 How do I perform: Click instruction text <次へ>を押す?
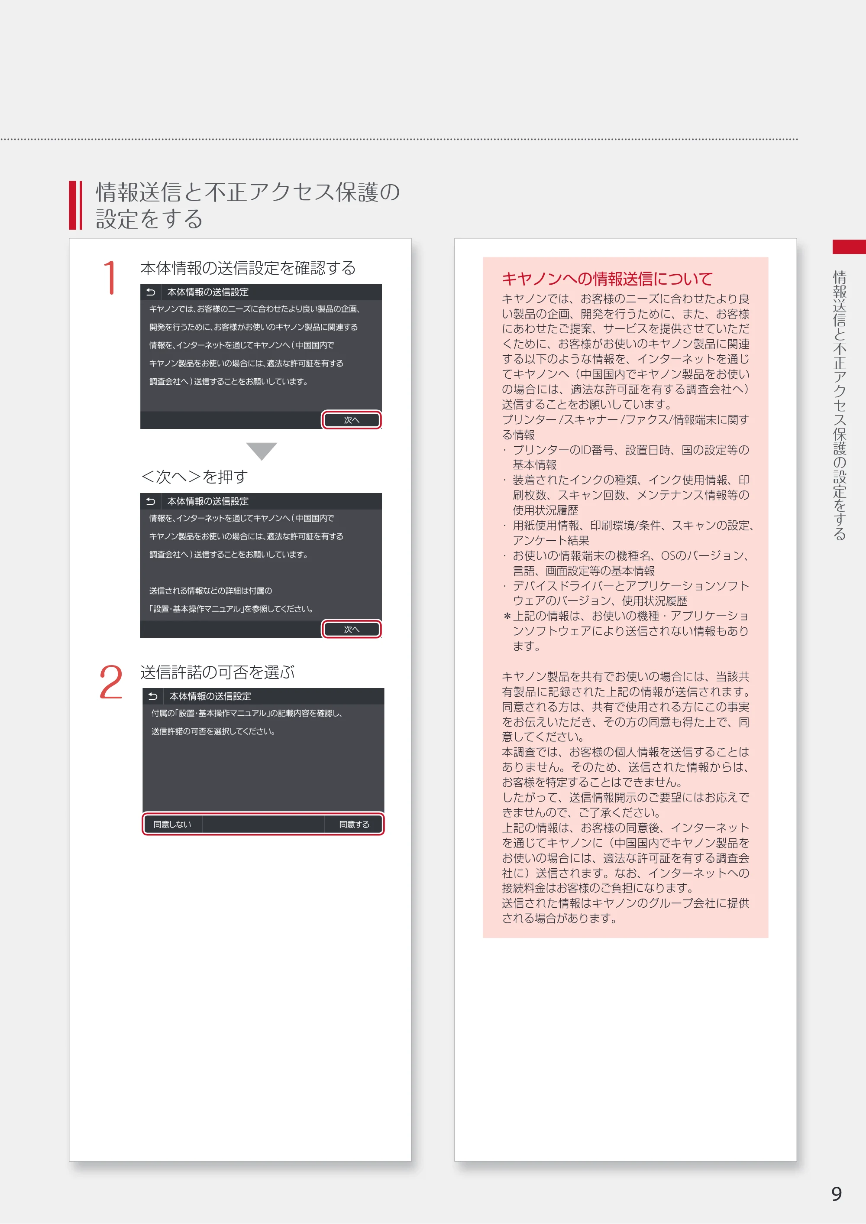click(x=194, y=477)
